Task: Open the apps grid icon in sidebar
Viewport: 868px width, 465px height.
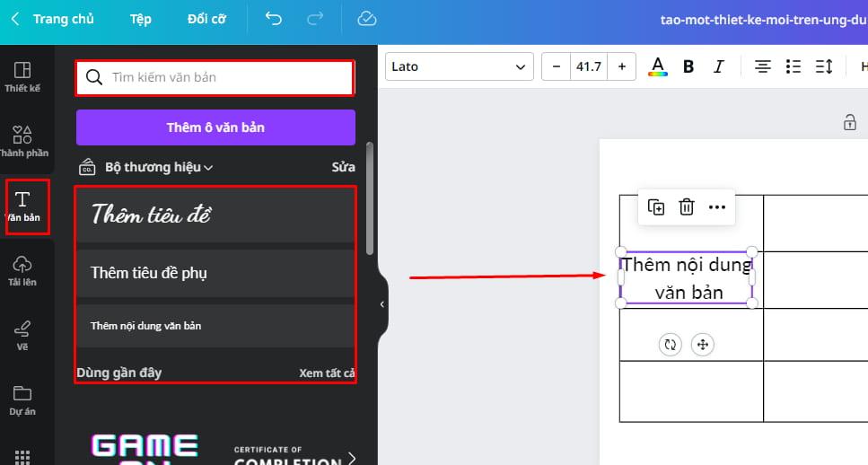Action: point(22,457)
